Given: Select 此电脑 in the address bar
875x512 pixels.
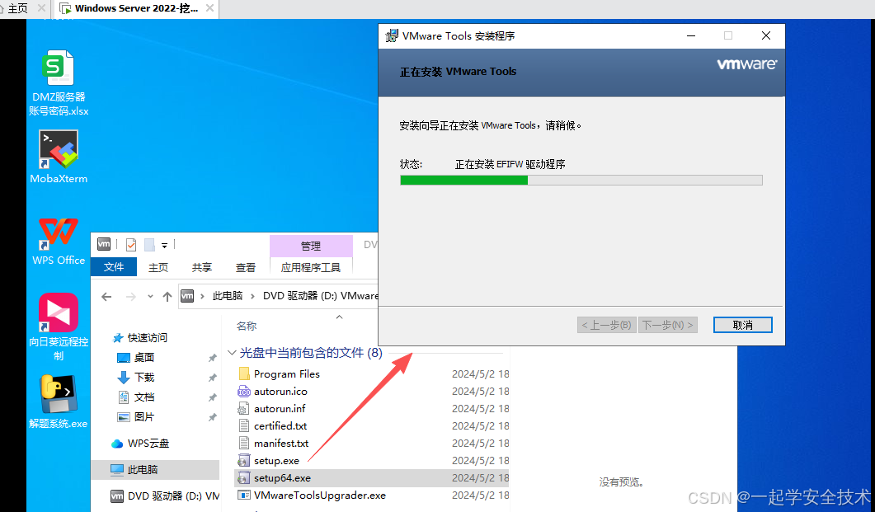Looking at the screenshot, I should [x=227, y=296].
